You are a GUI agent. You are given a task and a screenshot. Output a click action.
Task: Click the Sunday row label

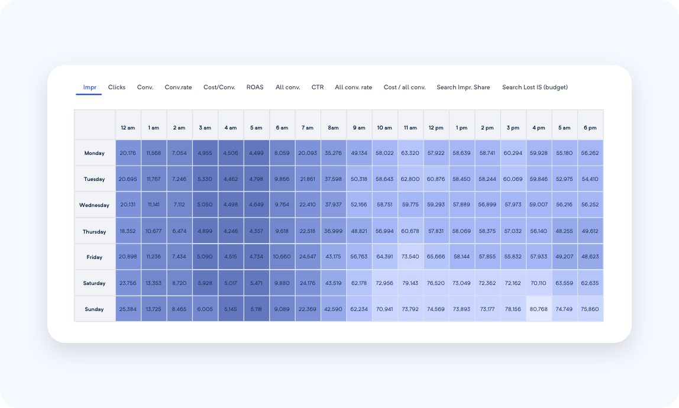94,309
